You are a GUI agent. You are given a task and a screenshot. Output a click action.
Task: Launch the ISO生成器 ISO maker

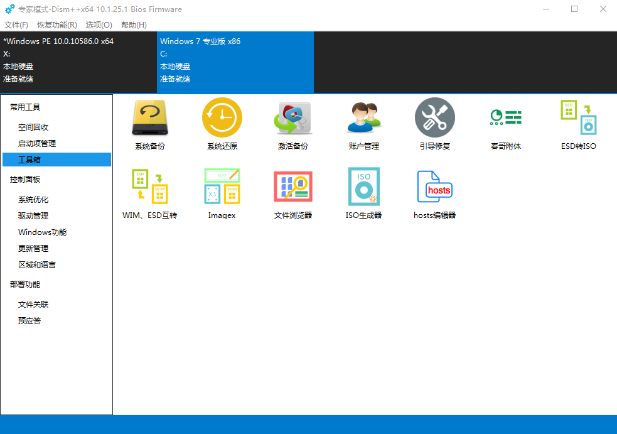(364, 187)
